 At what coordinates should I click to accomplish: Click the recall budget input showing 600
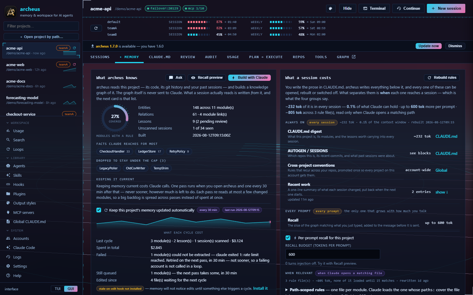tap(333, 254)
